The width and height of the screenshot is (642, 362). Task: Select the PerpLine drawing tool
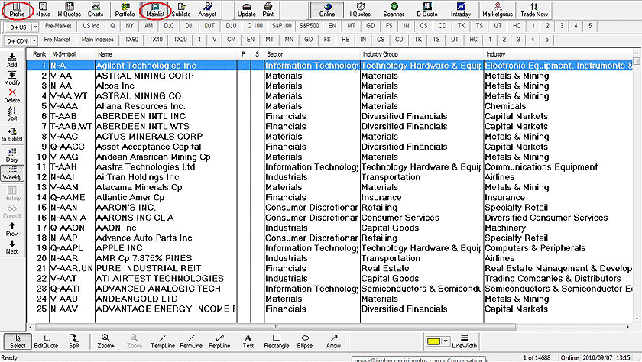pyautogui.click(x=219, y=341)
